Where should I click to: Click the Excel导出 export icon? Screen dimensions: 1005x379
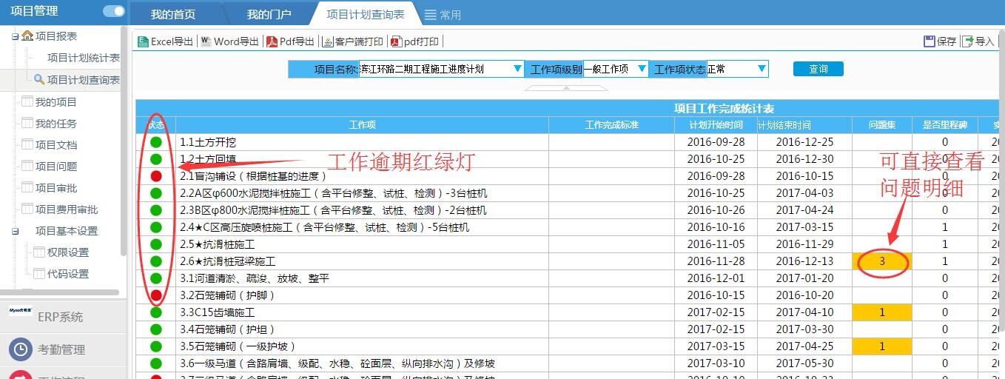(143, 42)
